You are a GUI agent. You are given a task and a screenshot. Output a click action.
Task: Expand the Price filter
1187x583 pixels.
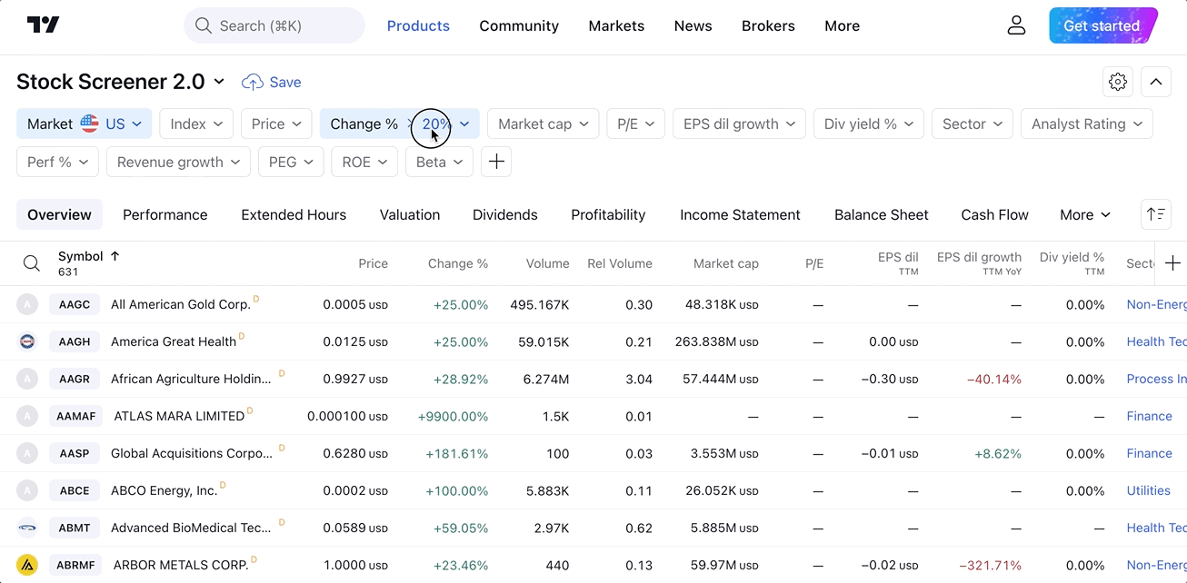(276, 124)
